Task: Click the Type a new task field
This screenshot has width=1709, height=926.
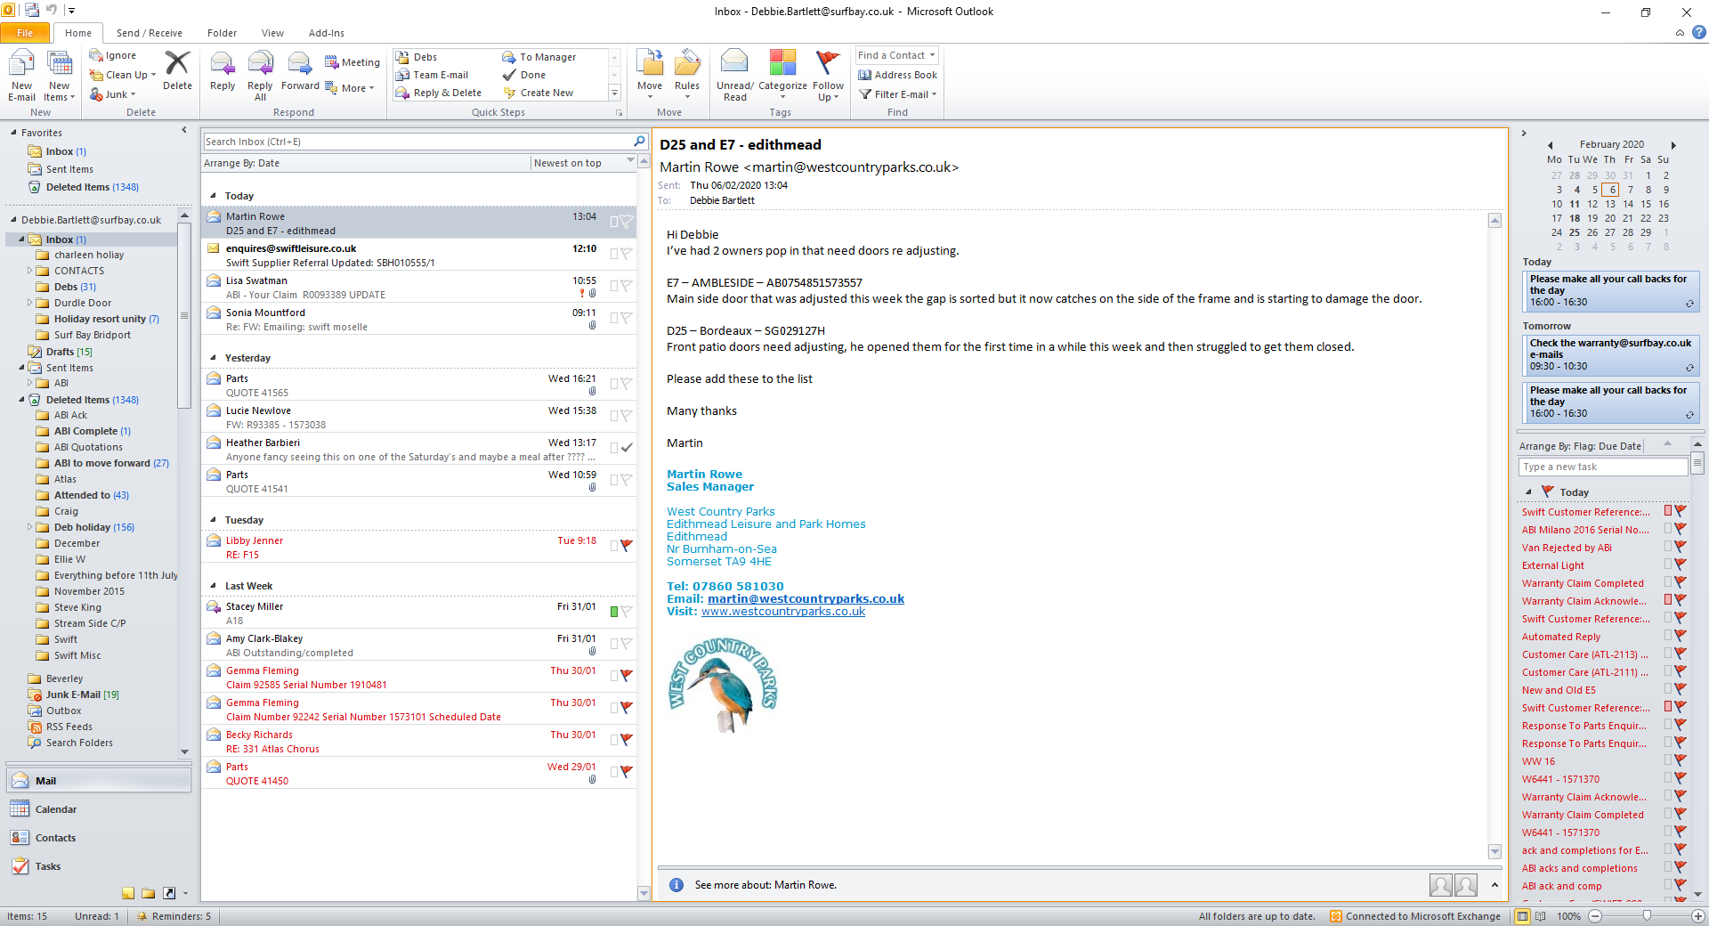Action: tap(1602, 467)
